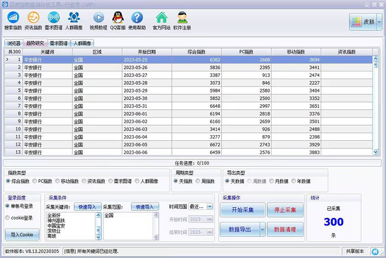This screenshot has height=258, width=386.
Task: Choose 天数据 export type
Action: tap(234, 181)
